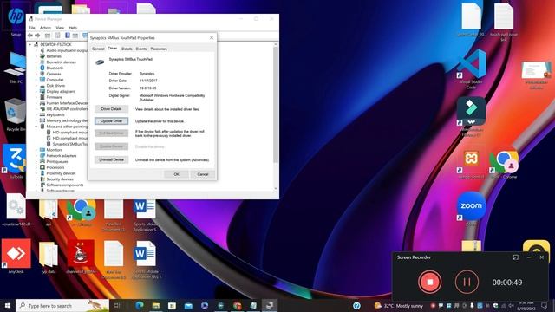Open the Zoom desktop shortcut
555x312 pixels.
[x=471, y=209]
